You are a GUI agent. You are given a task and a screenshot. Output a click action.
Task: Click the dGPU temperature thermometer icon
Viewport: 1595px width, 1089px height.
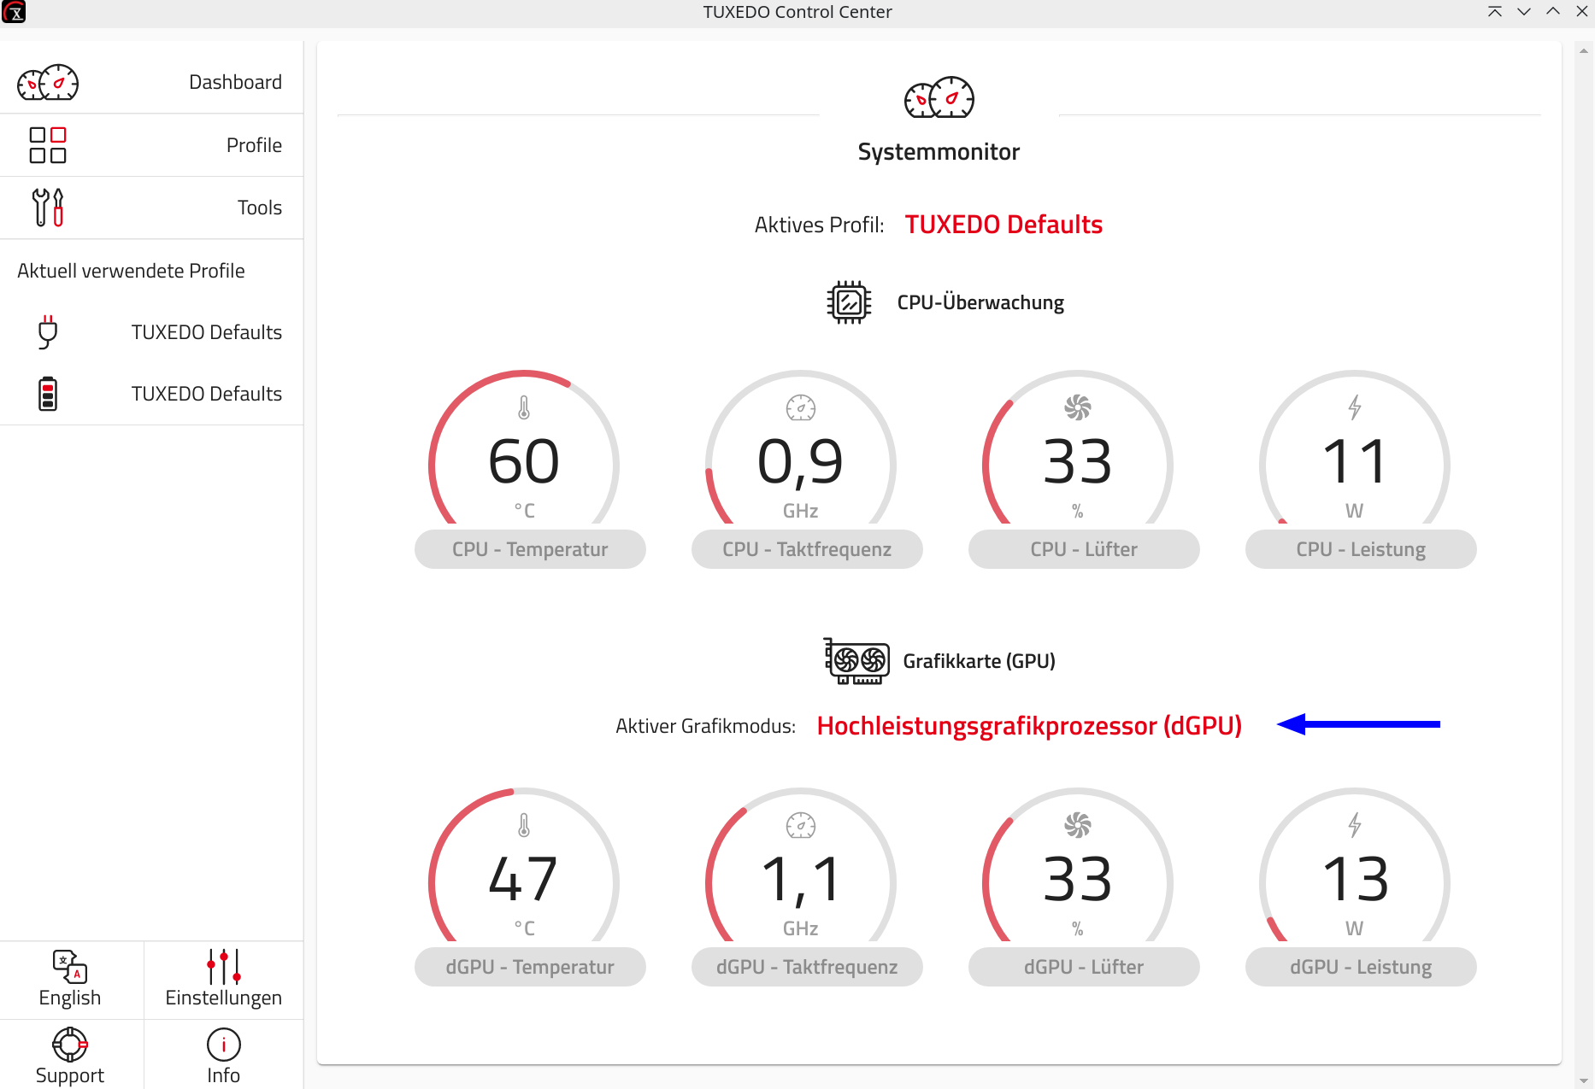524,826
